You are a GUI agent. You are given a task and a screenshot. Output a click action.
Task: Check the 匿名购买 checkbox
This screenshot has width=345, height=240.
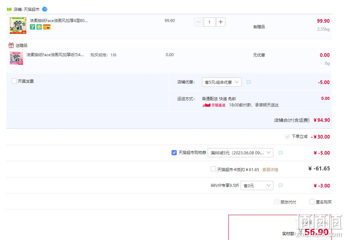(x=312, y=202)
